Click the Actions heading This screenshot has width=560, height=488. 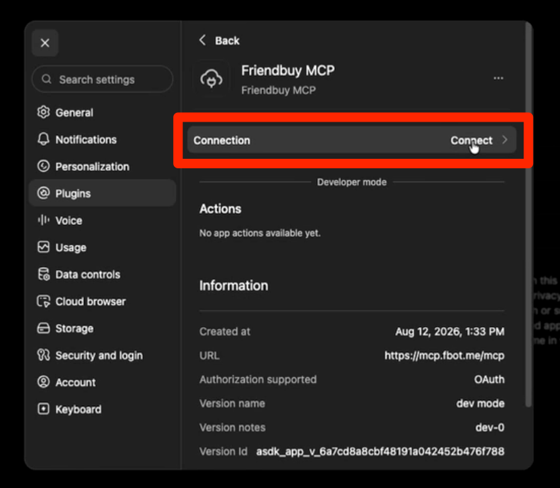pyautogui.click(x=220, y=209)
